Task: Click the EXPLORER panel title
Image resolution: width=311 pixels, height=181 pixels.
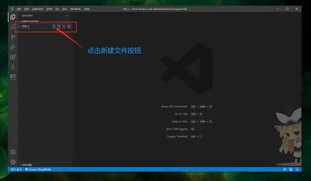Action: tap(27, 16)
